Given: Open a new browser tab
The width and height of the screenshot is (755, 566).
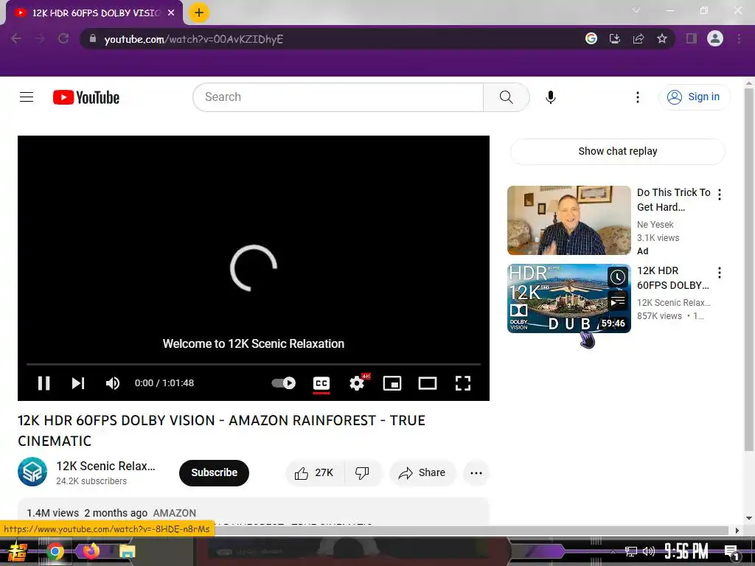Looking at the screenshot, I should point(199,13).
